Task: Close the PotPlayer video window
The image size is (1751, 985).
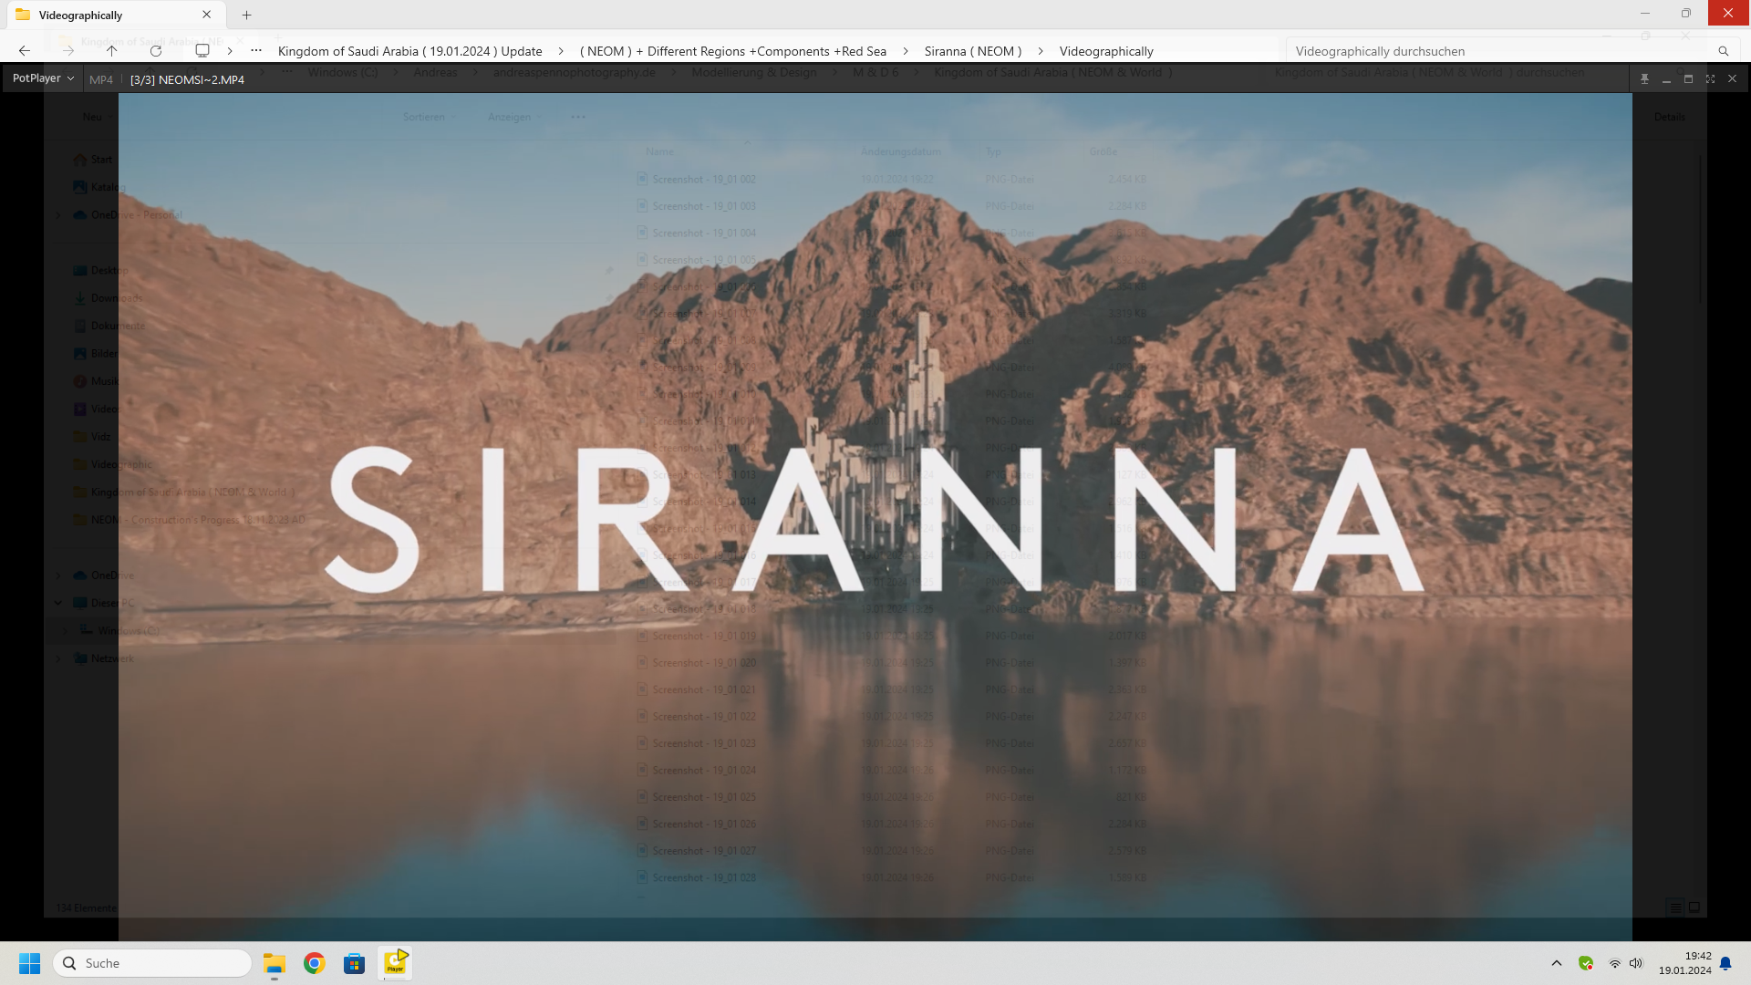Action: [x=1732, y=79]
